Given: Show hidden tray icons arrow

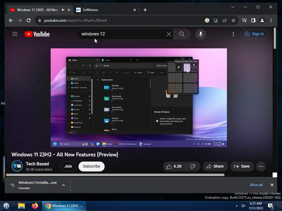Looking at the screenshot, I should [x=237, y=206].
